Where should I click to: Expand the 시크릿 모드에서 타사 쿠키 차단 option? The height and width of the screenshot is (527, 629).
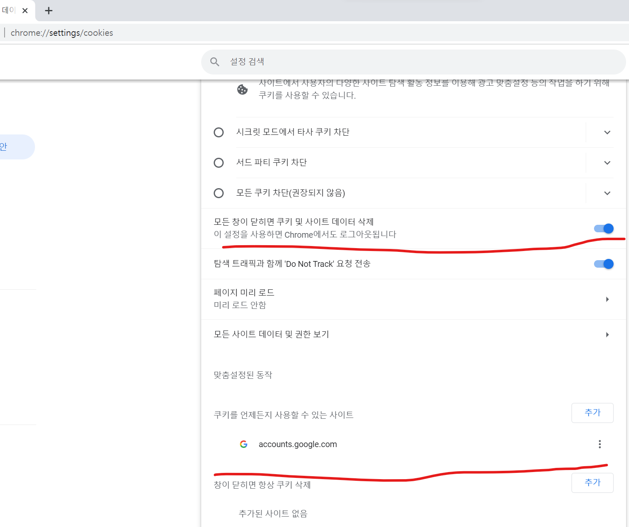tap(607, 132)
